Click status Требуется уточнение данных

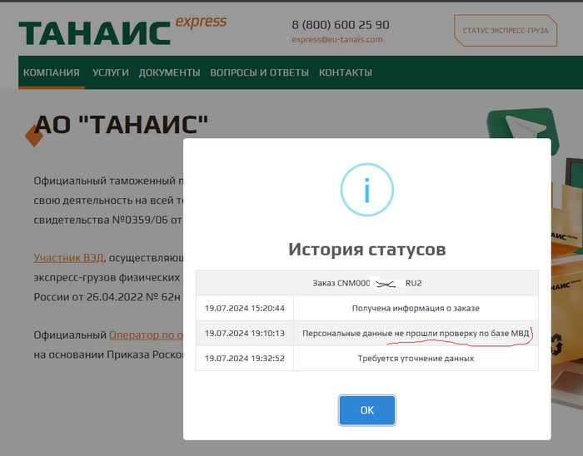coord(416,359)
